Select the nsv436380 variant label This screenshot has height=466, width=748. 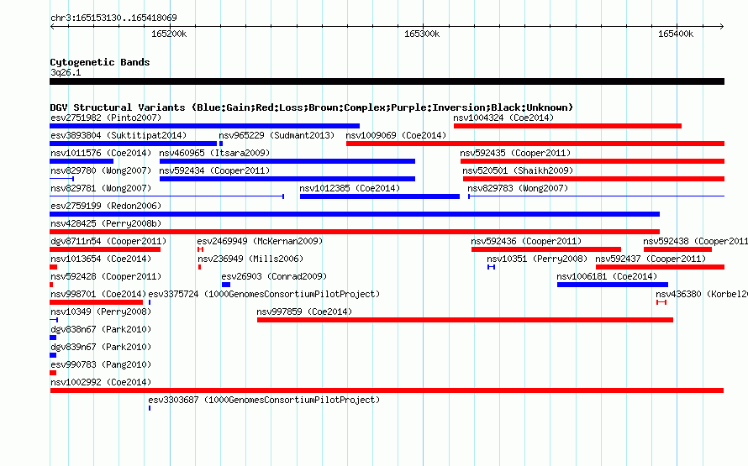tap(701, 294)
